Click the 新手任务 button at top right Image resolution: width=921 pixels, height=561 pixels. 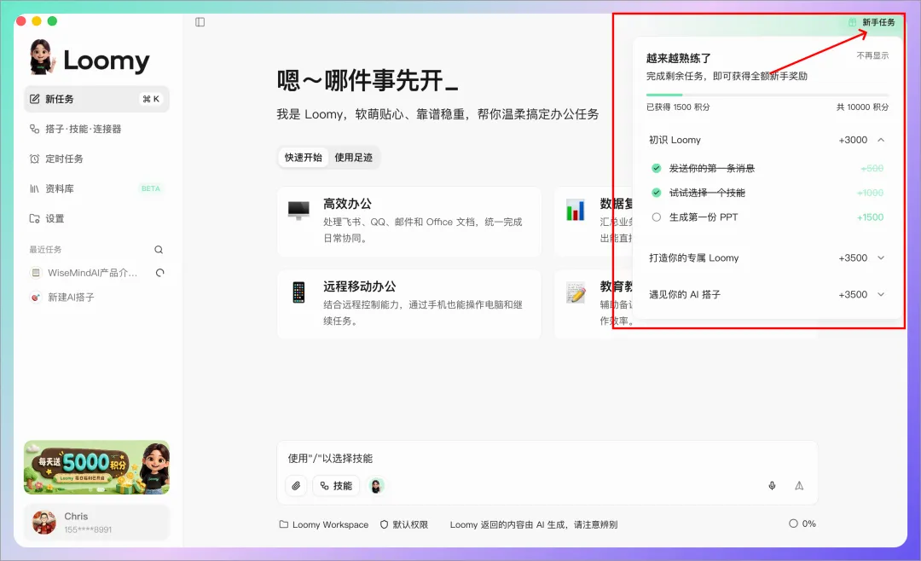tap(872, 22)
